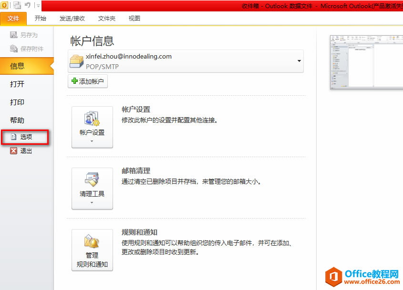The height and width of the screenshot is (290, 403).
Task: Click the Send/Receive All Folders quick-access icon
Action: pyautogui.click(x=17, y=5)
